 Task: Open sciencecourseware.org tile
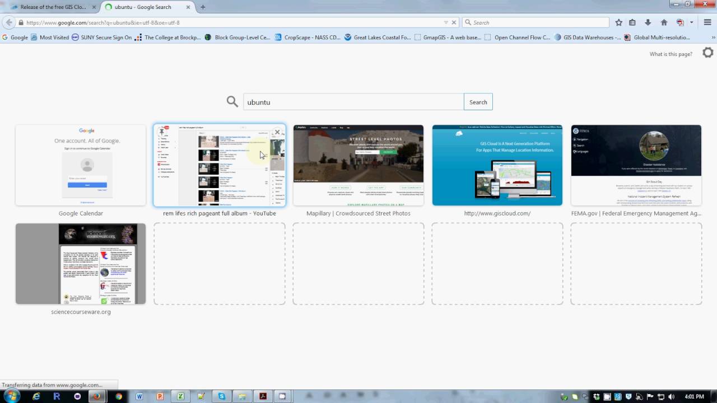(x=81, y=264)
